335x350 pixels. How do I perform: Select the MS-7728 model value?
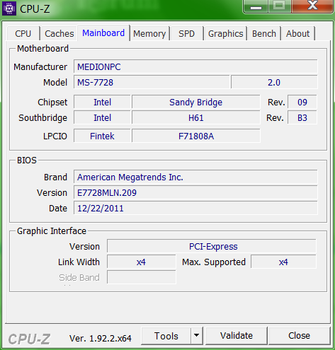tap(152, 82)
